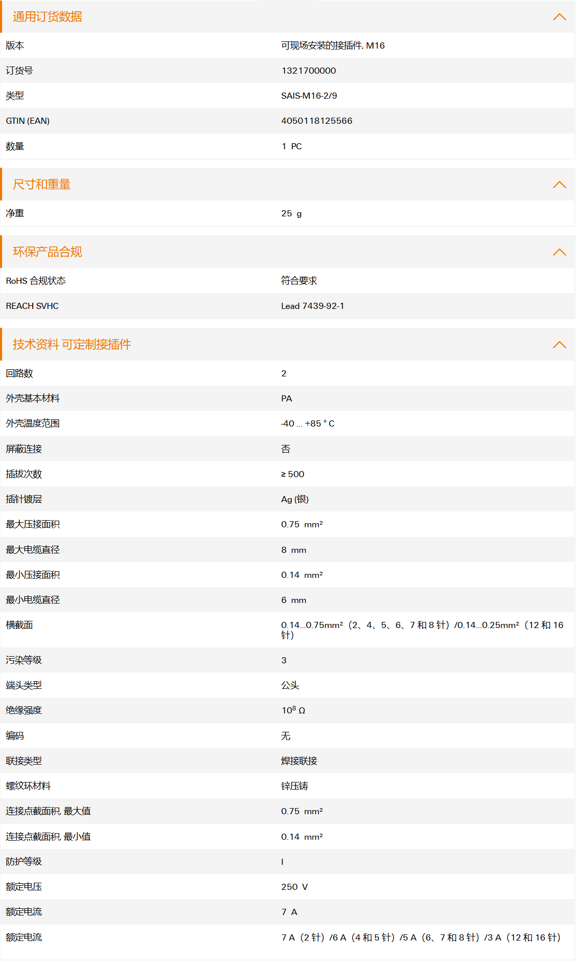Click the RoHS status value 符合要求
The width and height of the screenshot is (576, 962).
(299, 281)
